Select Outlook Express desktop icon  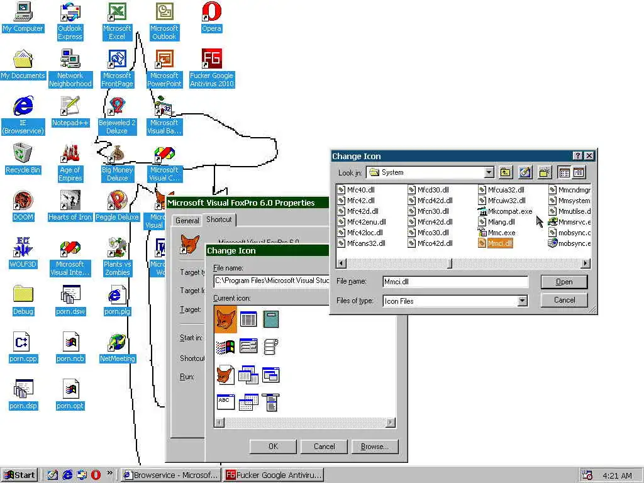[70, 21]
